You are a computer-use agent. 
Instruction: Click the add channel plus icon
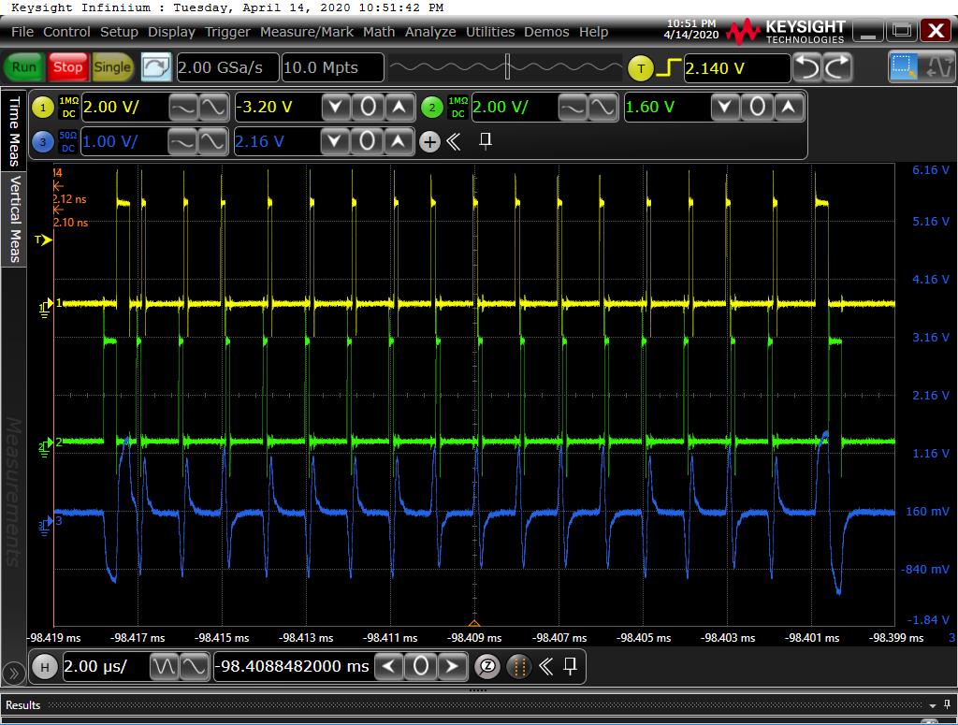click(x=429, y=142)
